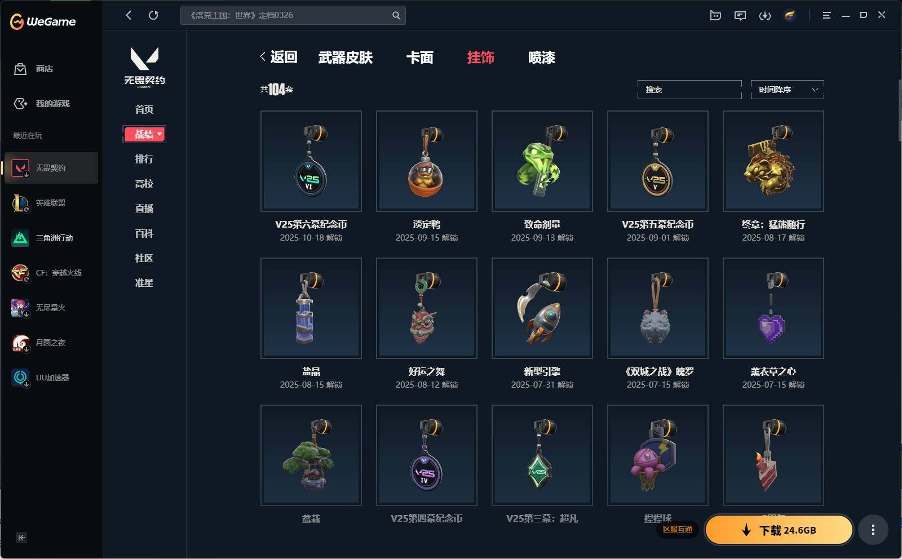
Task: Open the download manager icon
Action: (765, 15)
